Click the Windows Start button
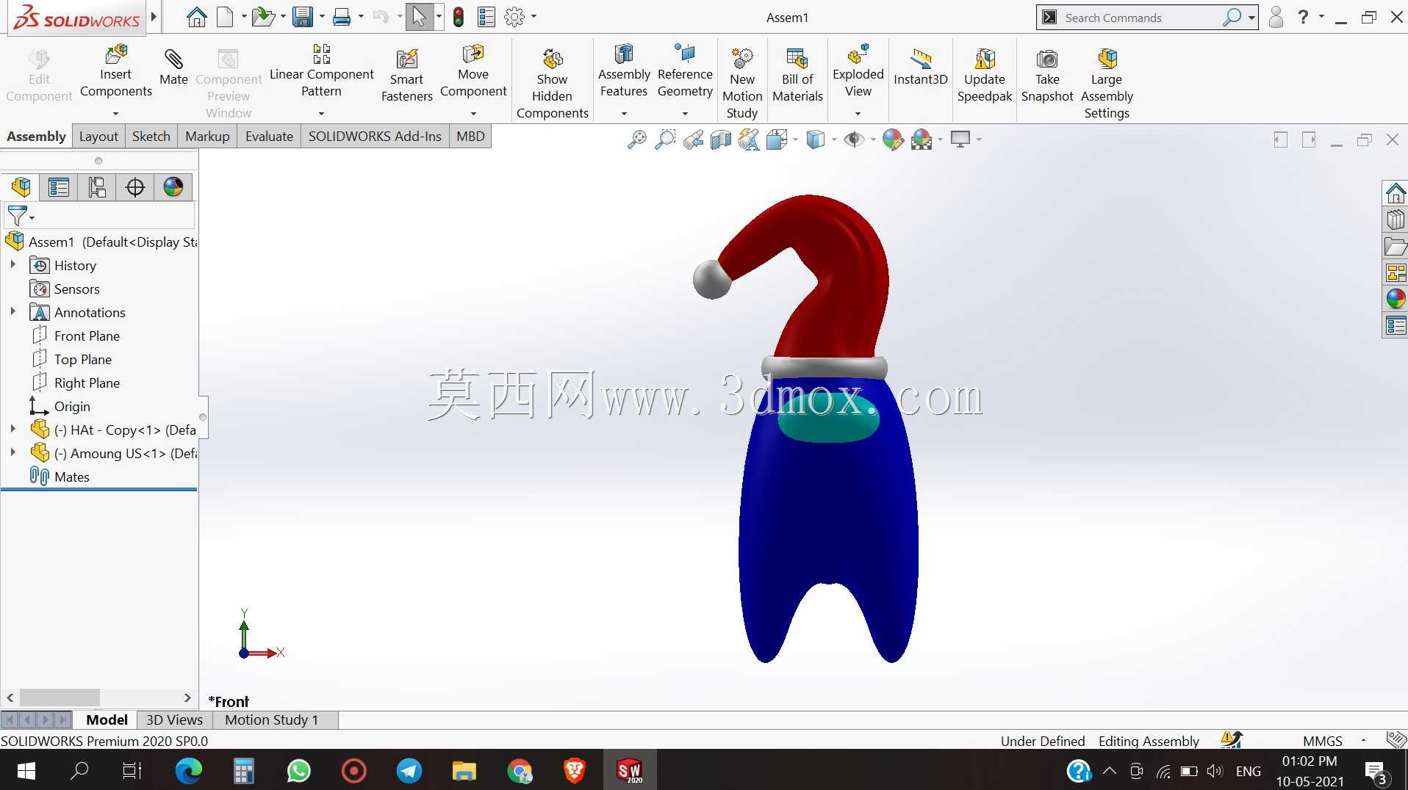 [26, 771]
